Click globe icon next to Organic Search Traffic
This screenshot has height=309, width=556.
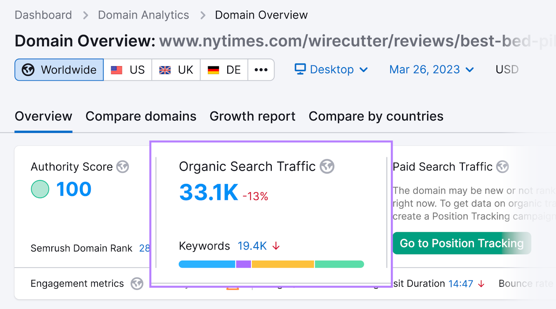(x=327, y=166)
